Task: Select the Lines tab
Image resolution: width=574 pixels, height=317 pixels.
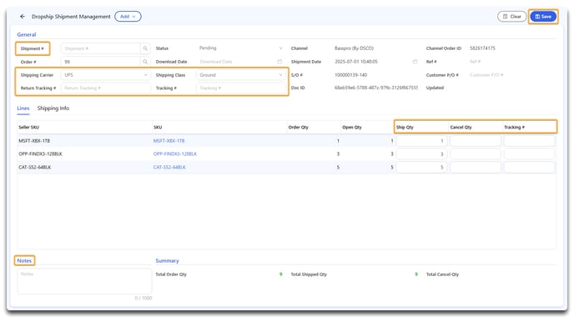Action: click(23, 108)
